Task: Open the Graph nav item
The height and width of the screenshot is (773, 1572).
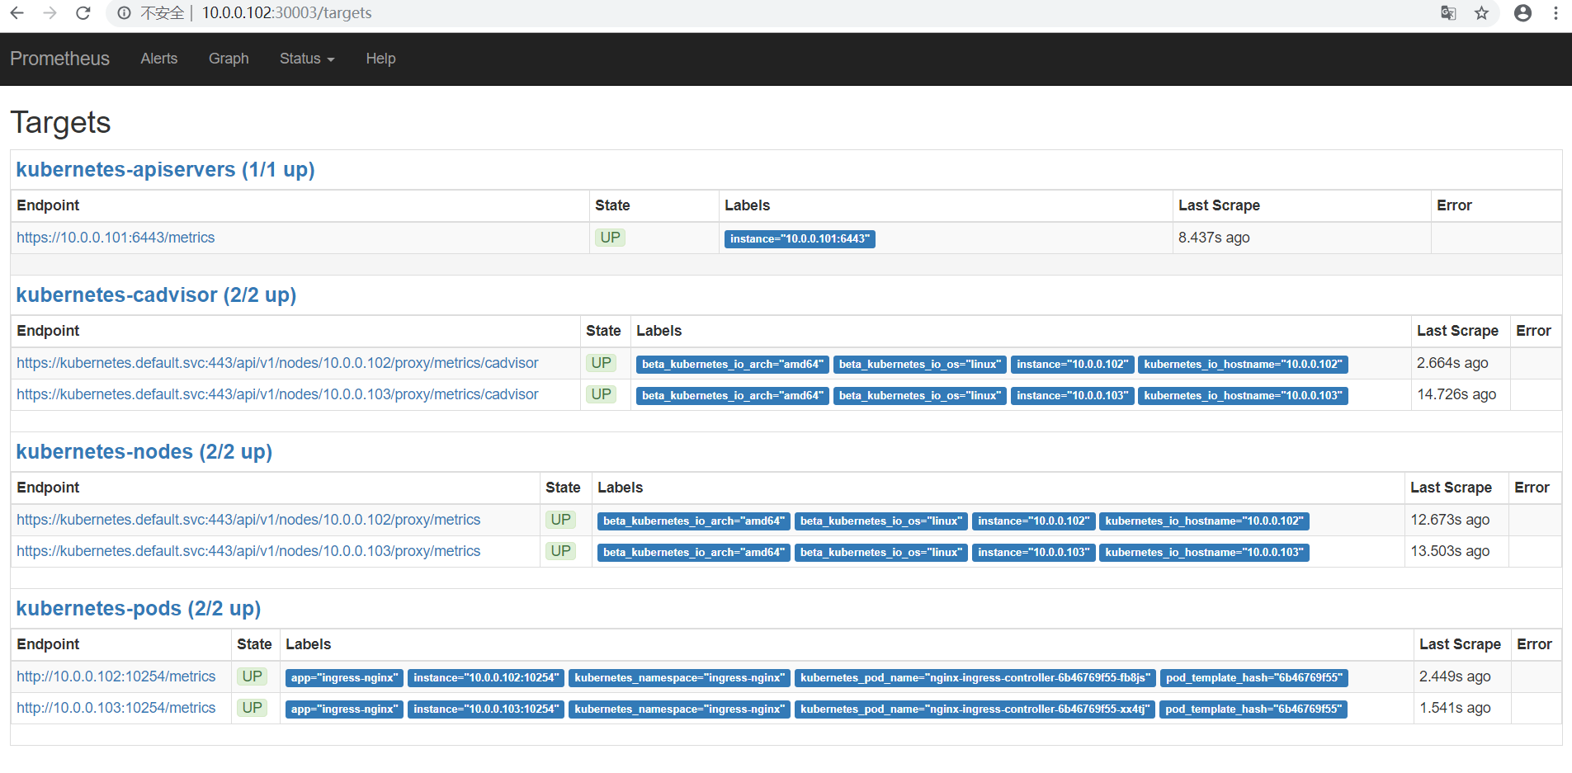Action: pos(229,59)
